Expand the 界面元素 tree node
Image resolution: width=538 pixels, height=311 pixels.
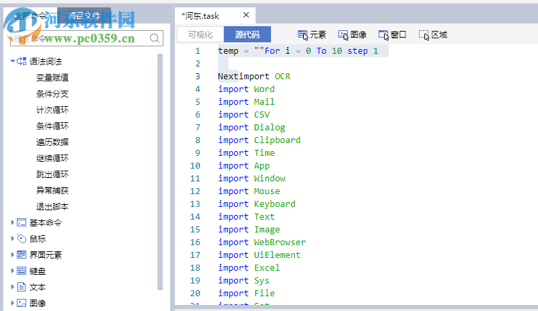coord(13,255)
